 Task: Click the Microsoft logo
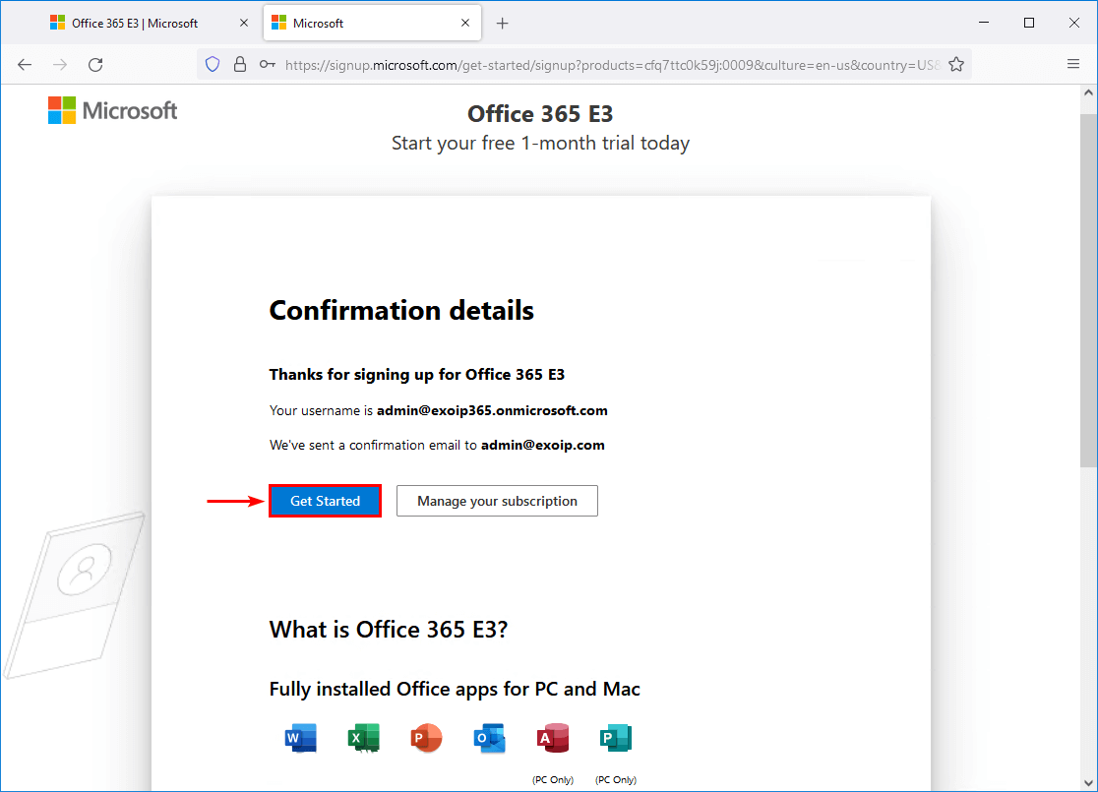tap(113, 110)
